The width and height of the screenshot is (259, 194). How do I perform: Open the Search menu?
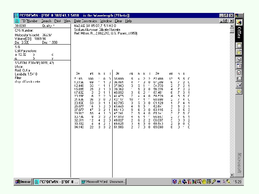pos(46,21)
